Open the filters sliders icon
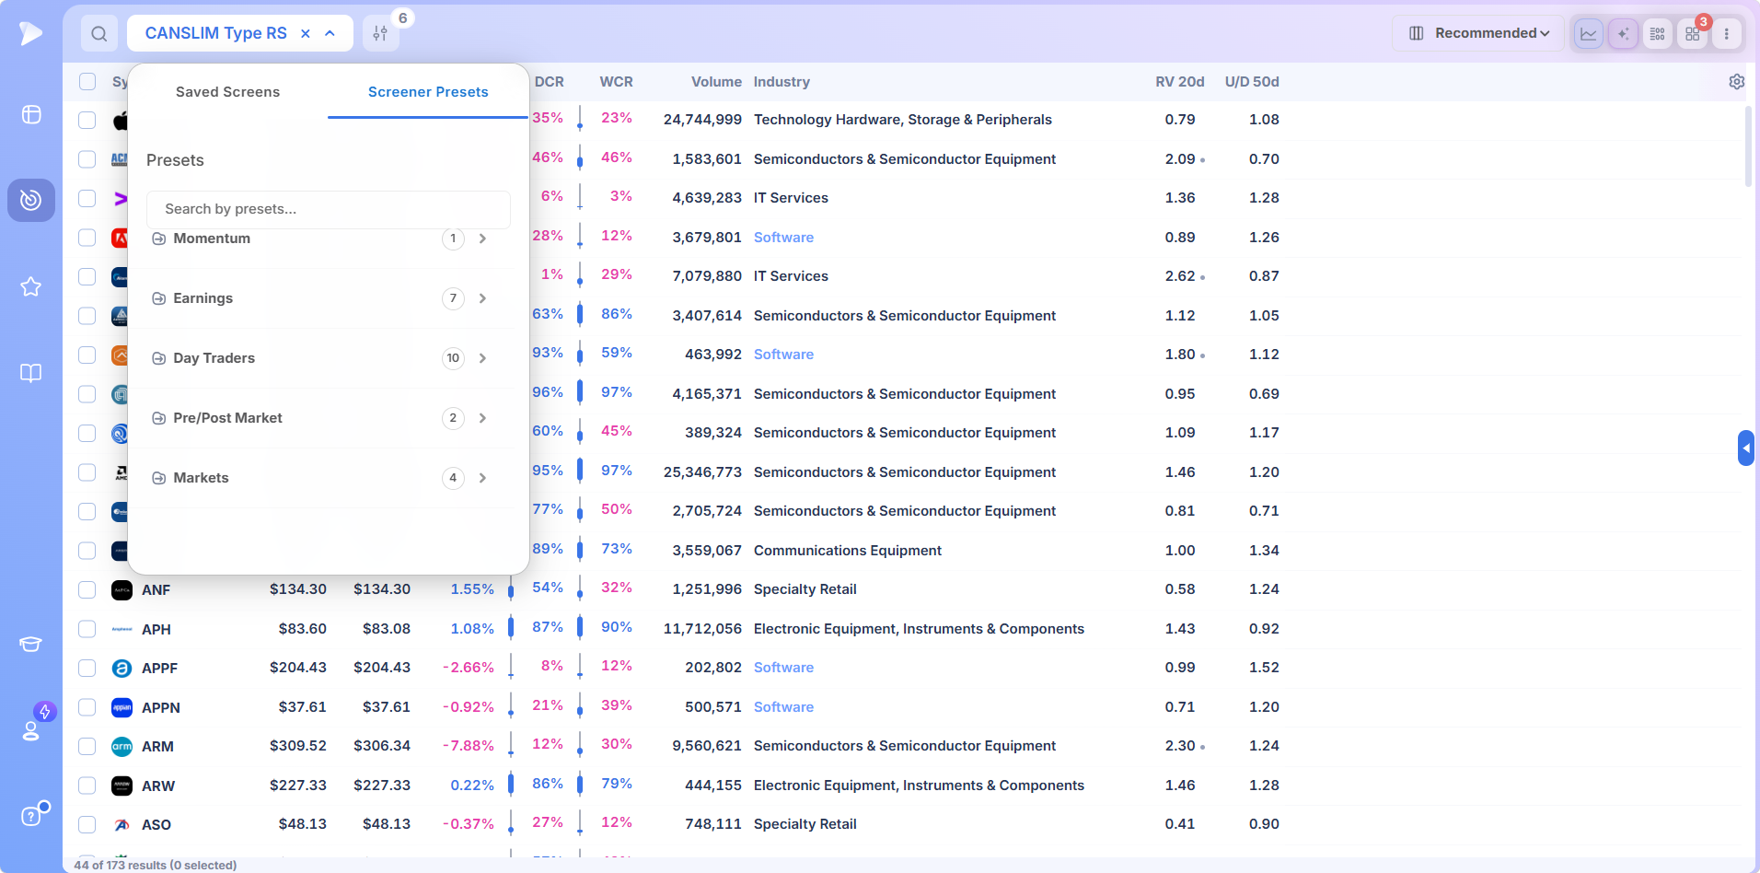 tap(380, 33)
